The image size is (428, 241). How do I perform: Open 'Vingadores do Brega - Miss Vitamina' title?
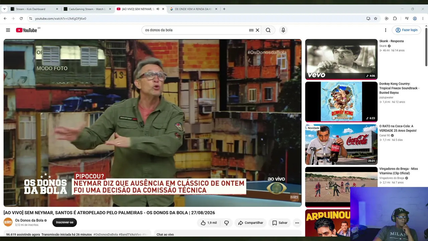tap(399, 171)
